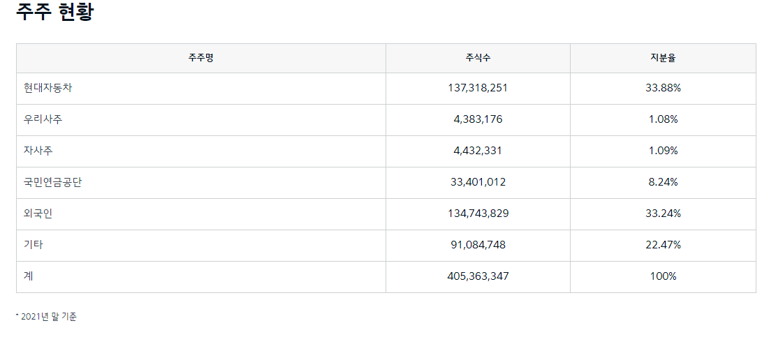Select the 국민연금공단 shareholder cell
This screenshot has width=769, height=344.
pyautogui.click(x=52, y=182)
